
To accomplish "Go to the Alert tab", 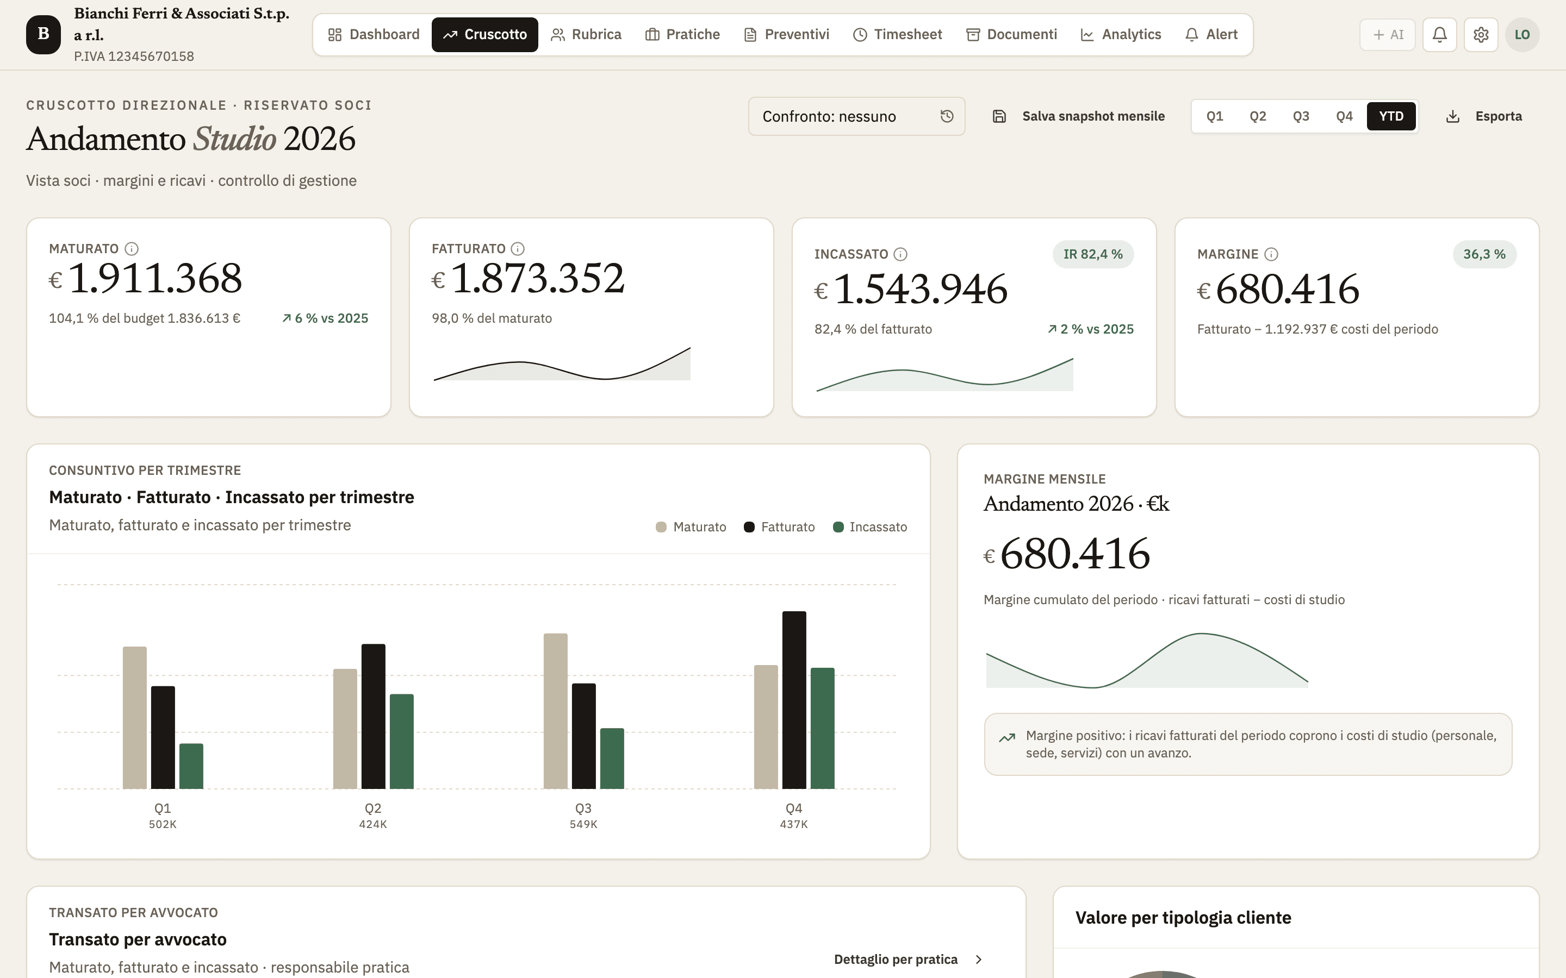I will 1211,34.
